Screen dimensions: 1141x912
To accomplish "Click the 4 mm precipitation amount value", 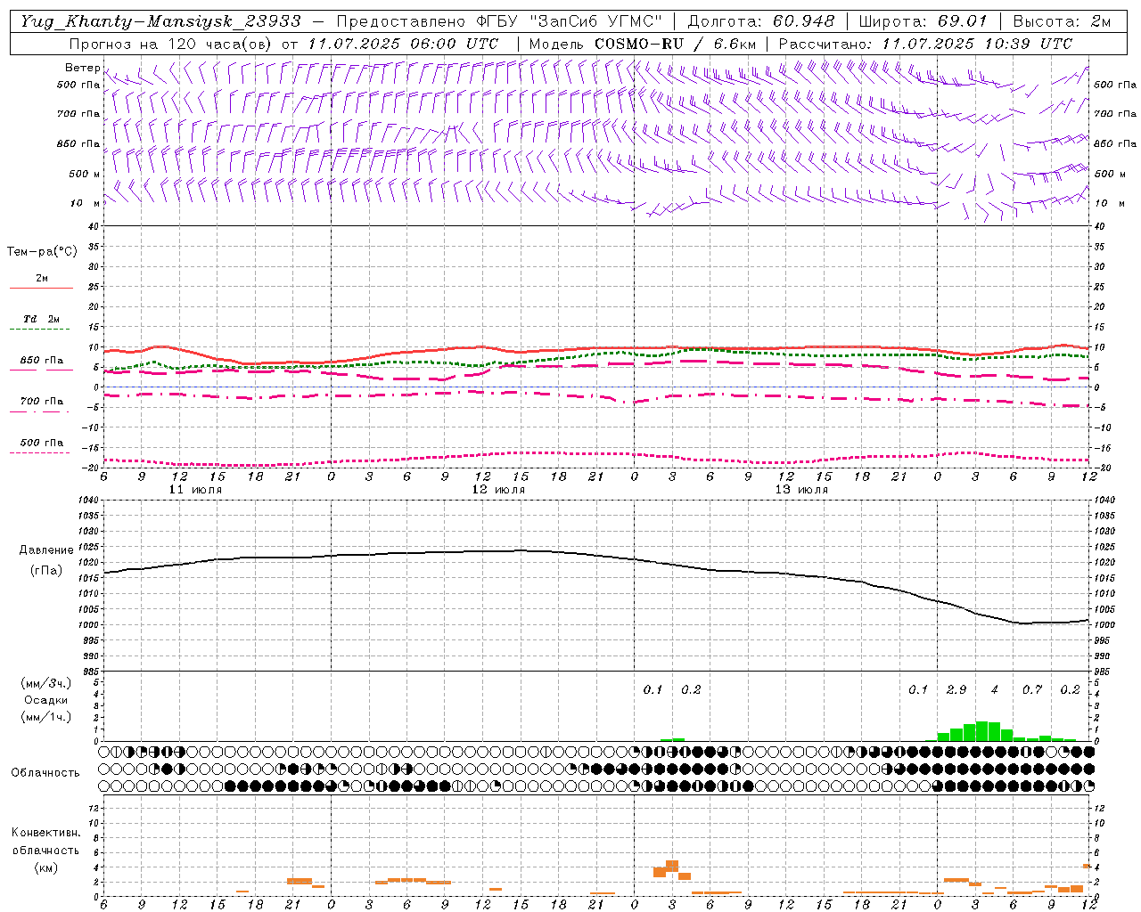I will [995, 690].
